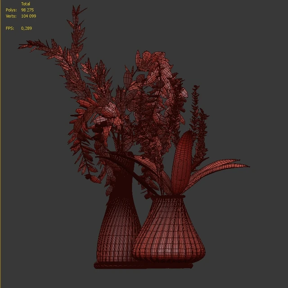Select the broad upright leaf above the round vase
Screen dimensions: 288x288
pos(182,162)
